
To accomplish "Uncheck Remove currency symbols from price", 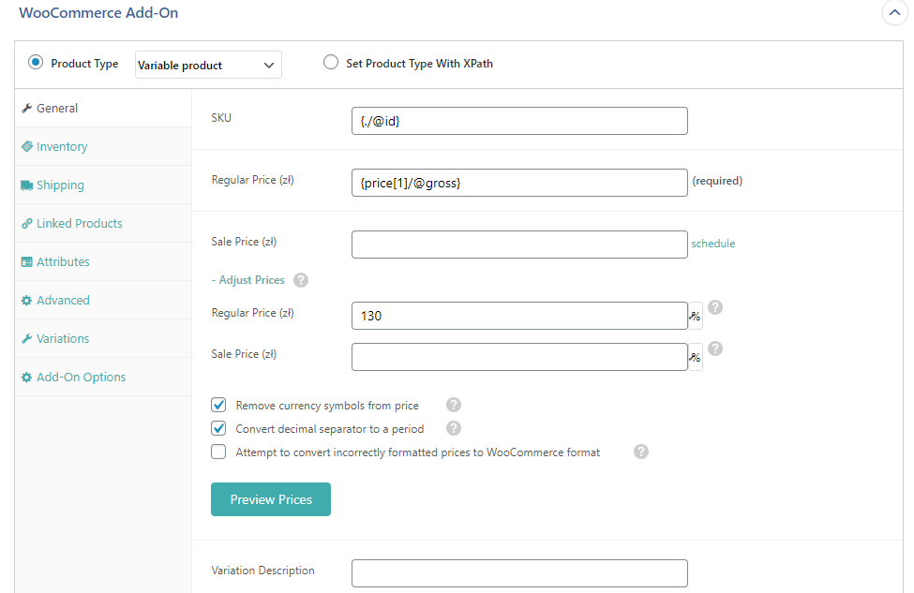I will [x=219, y=406].
